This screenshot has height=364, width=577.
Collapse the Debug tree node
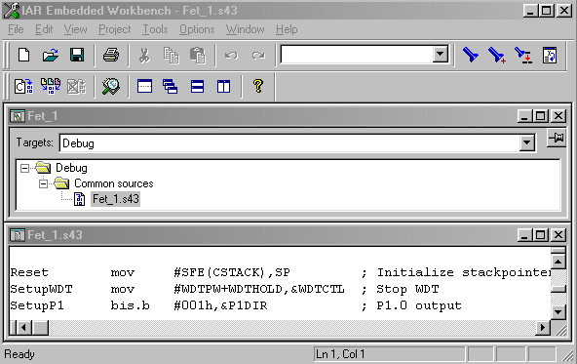[x=24, y=169]
